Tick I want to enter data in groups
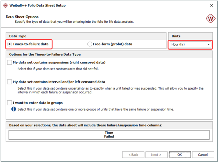The width and height of the screenshot is (218, 162). click(x=9, y=103)
